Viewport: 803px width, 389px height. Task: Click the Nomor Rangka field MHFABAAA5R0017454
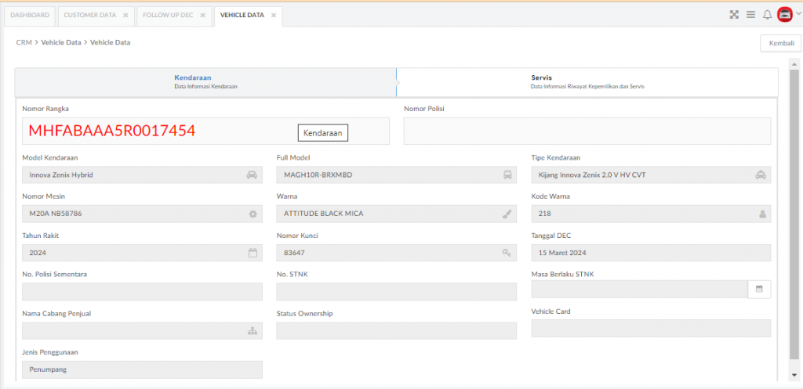206,131
